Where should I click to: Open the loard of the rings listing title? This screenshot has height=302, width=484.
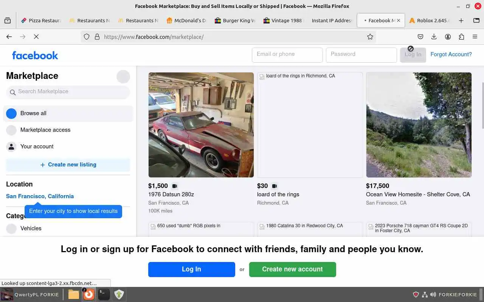(278, 194)
